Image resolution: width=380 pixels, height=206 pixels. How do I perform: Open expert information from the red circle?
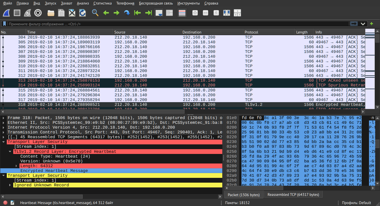[5, 203]
